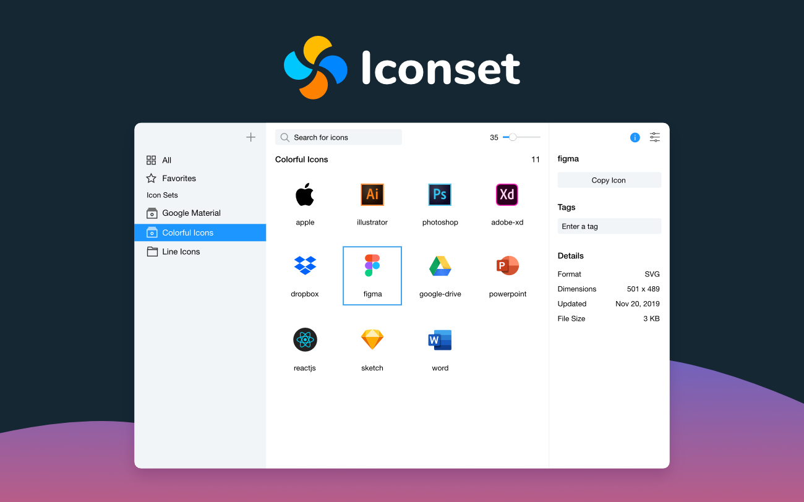
Task: Toggle the info panel with the i button
Action: pos(635,137)
